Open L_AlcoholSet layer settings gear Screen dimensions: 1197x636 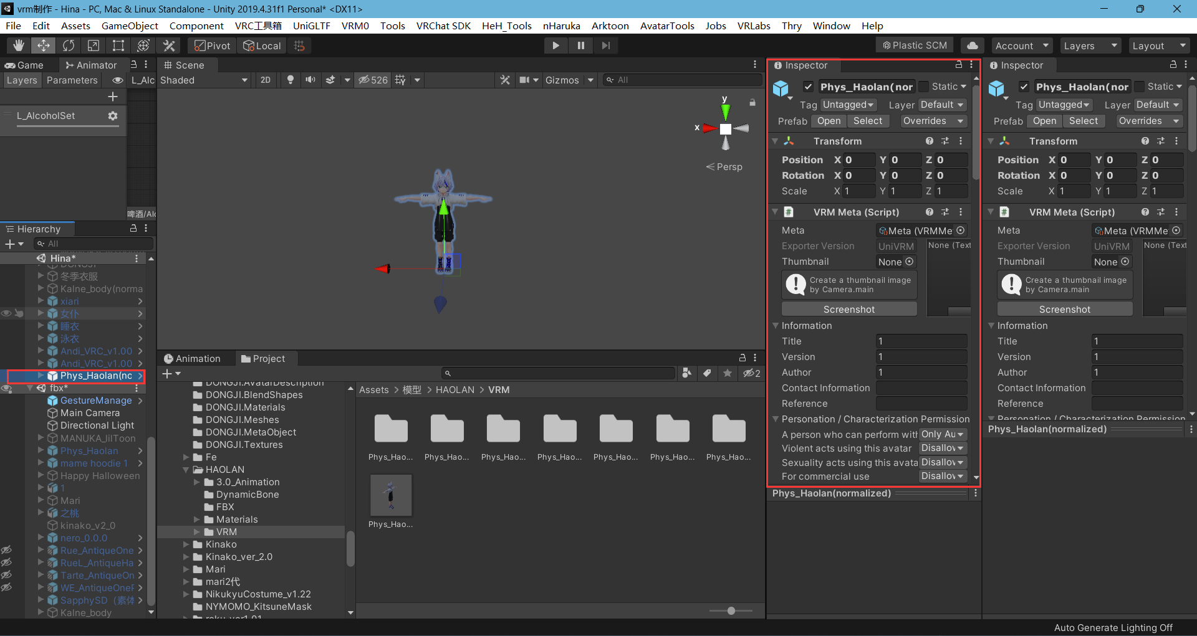(113, 116)
